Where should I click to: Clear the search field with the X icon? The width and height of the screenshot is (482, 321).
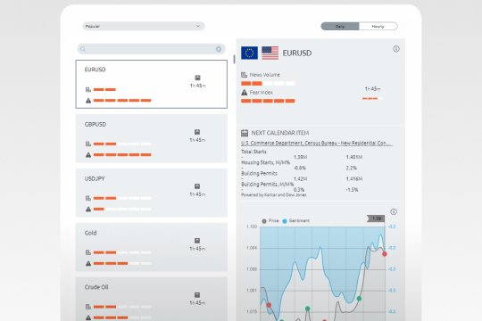(x=219, y=49)
